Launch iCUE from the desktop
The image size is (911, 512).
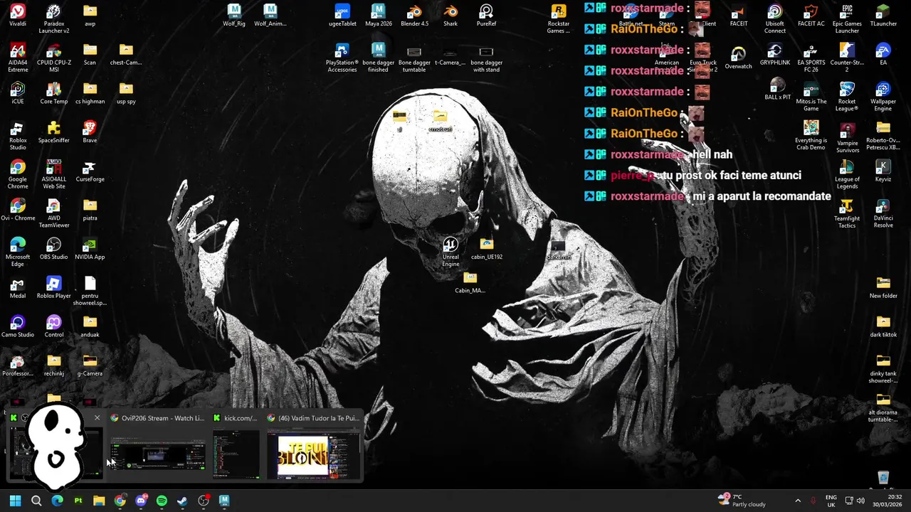[x=18, y=94]
